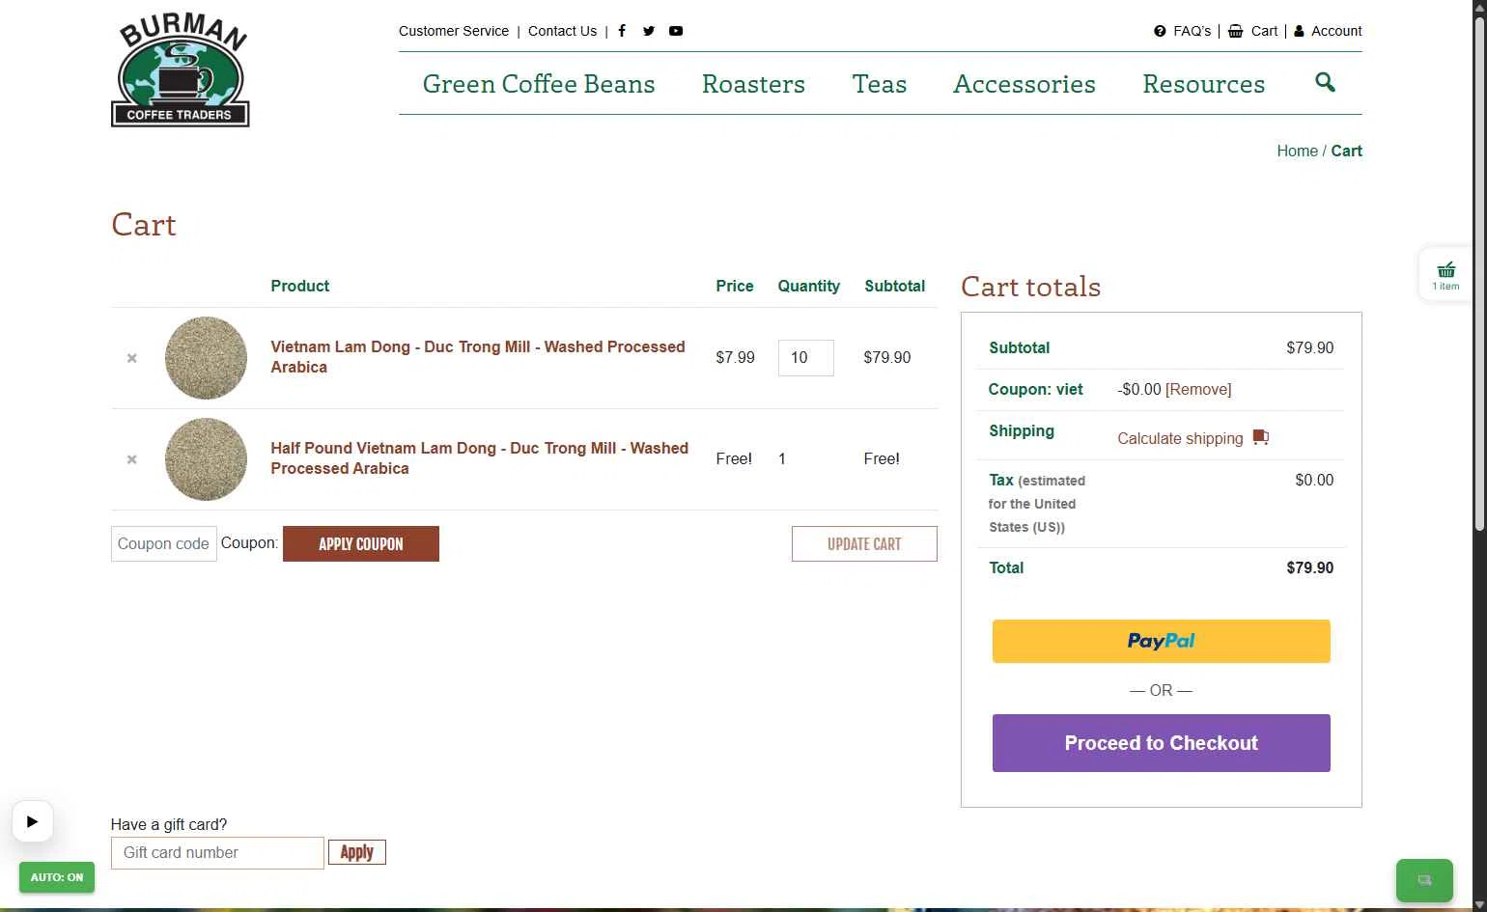Click Proceed to Checkout
This screenshot has height=912, width=1487.
coord(1162,743)
